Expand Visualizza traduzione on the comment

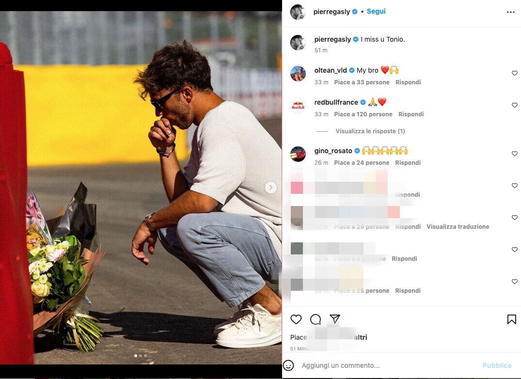tap(458, 226)
